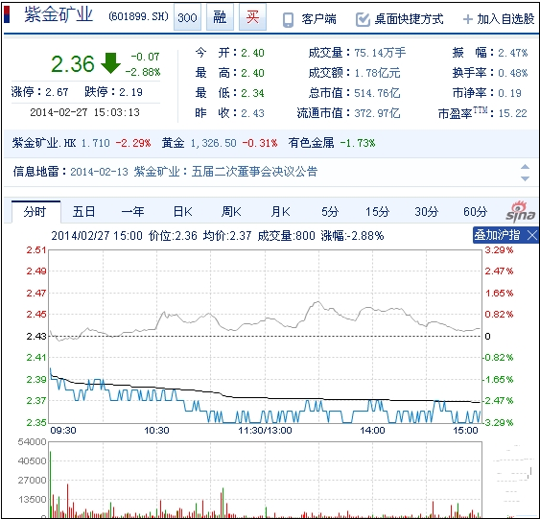The image size is (540, 519).
Task: Switch to the 五日 five-day tab
Action: [x=83, y=211]
